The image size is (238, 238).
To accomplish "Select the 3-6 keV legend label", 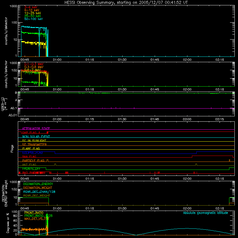I will coord(31,7).
